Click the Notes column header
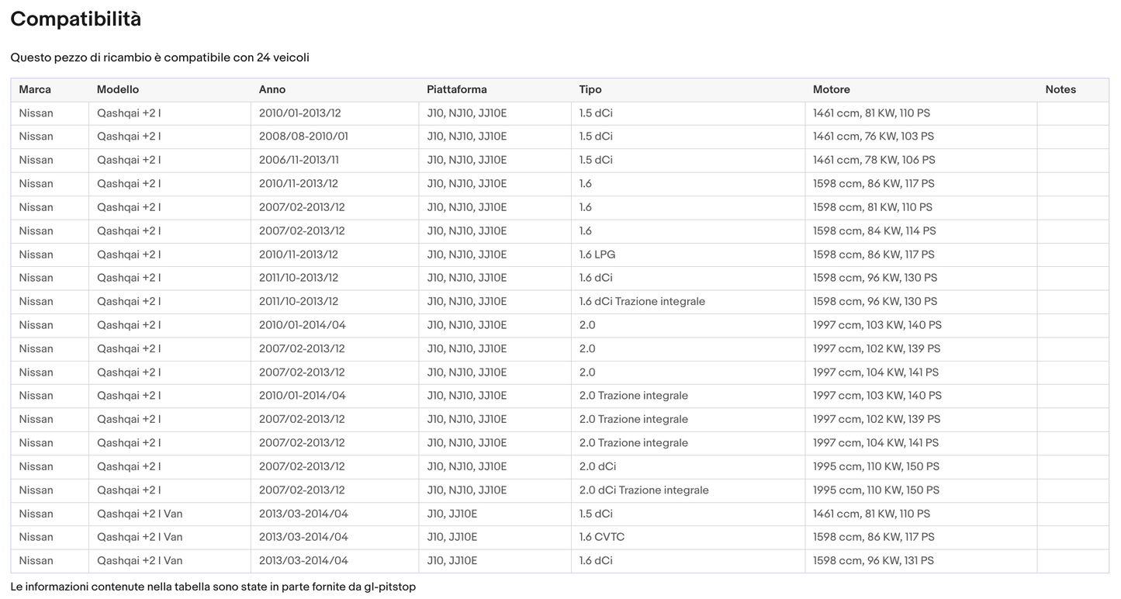The width and height of the screenshot is (1121, 599). [1060, 89]
